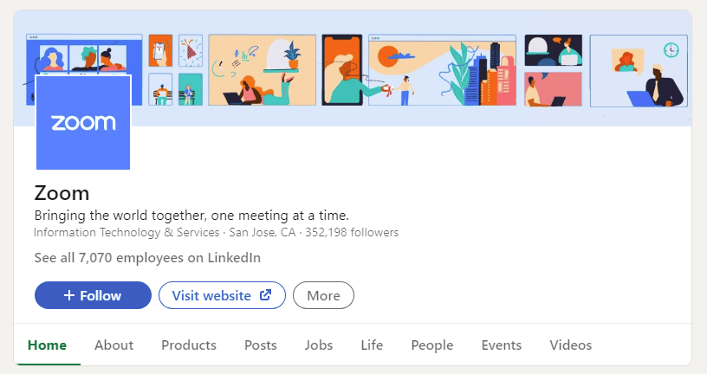This screenshot has width=707, height=374.
Task: Open the Visit website button
Action: (222, 295)
